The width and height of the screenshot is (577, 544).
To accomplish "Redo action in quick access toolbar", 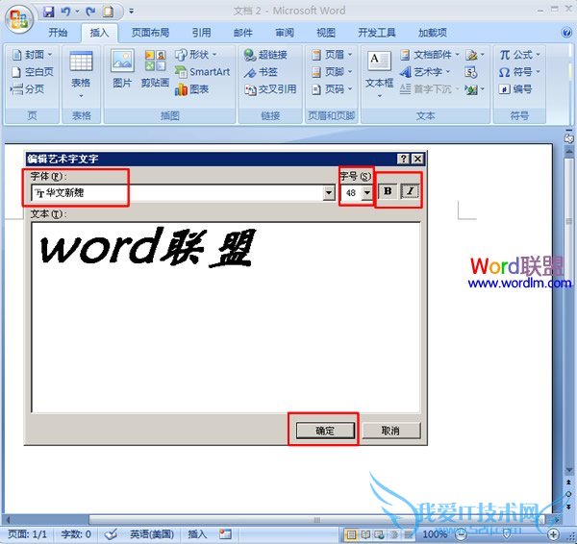I will (x=90, y=12).
